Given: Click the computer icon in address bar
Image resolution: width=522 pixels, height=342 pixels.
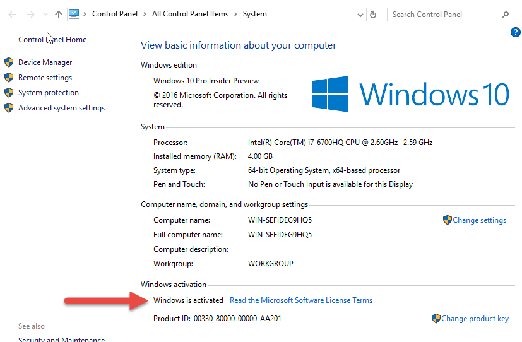Looking at the screenshot, I should 74,14.
